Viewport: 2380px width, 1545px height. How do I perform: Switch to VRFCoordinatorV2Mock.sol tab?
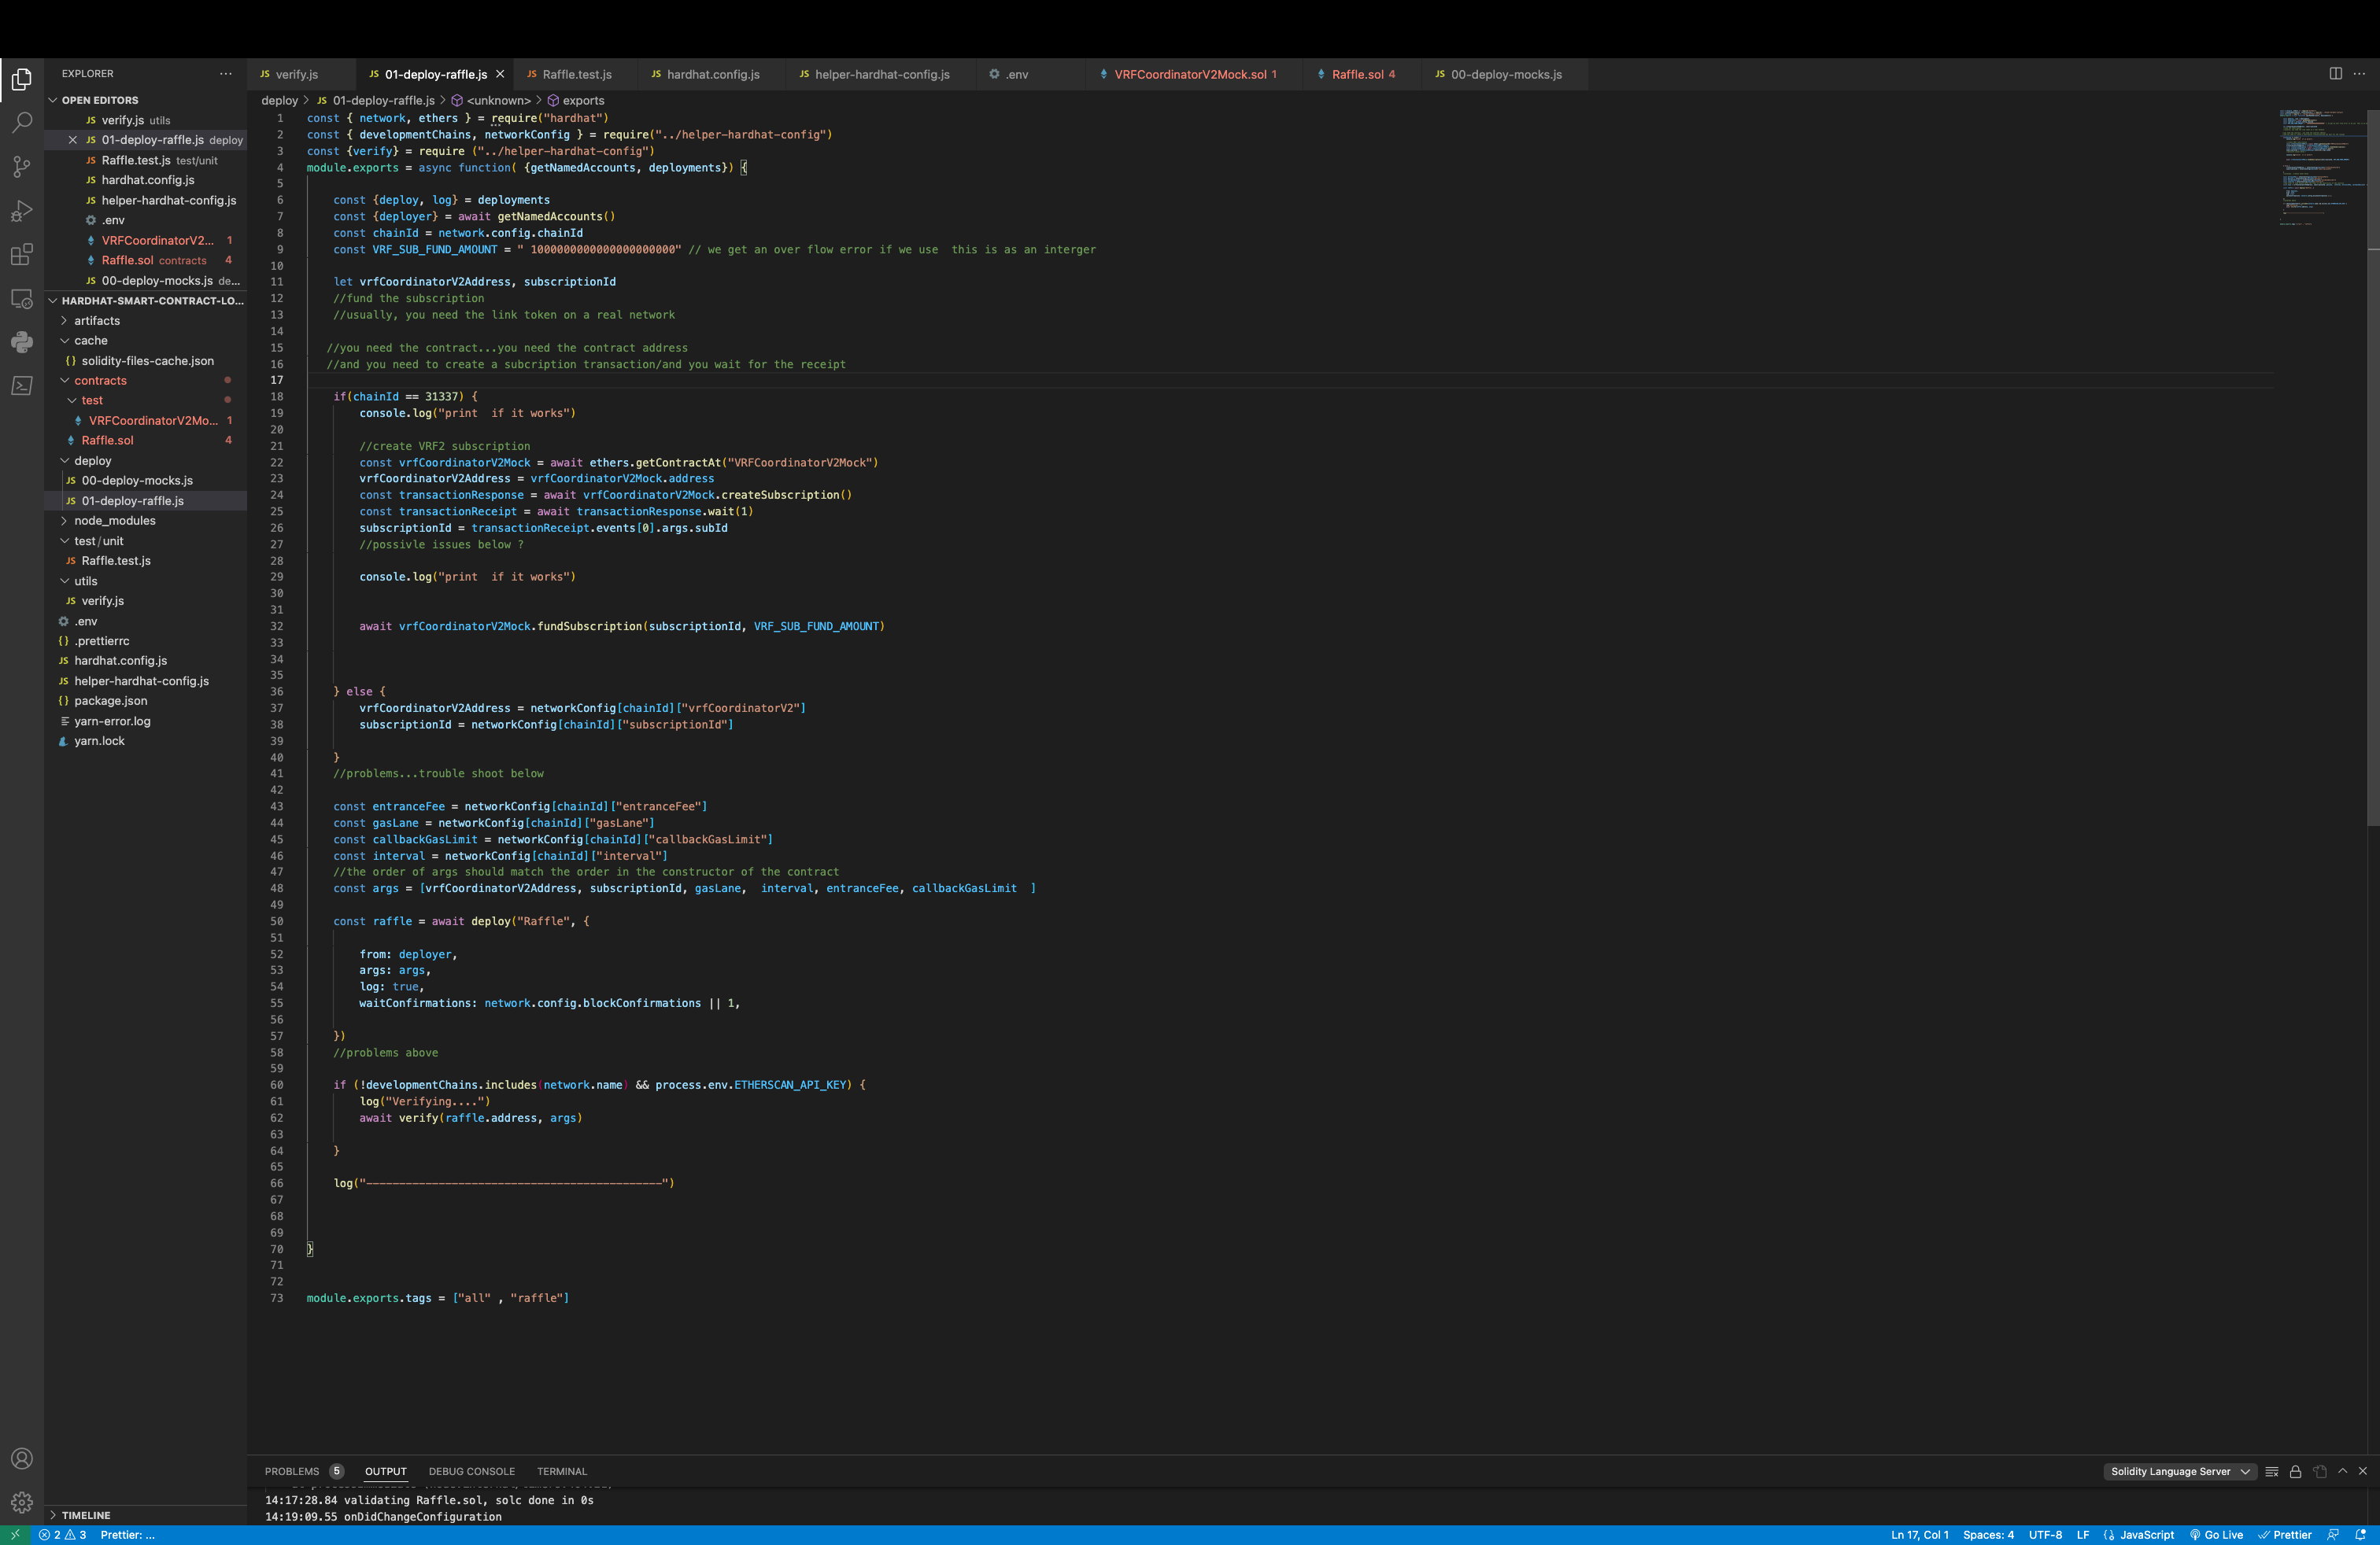(1195, 74)
